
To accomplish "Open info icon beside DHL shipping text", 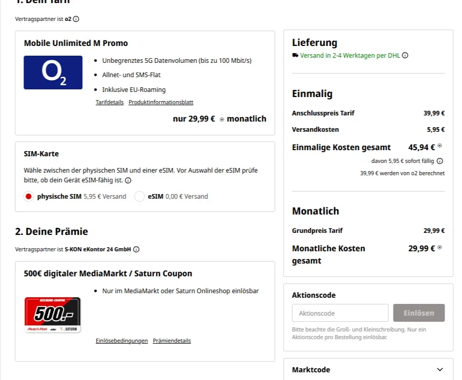I will click(405, 55).
